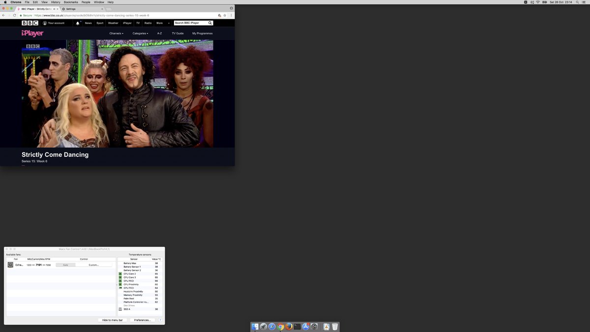590x332 pixels.
Task: Click the BBC logo
Action: point(30,23)
